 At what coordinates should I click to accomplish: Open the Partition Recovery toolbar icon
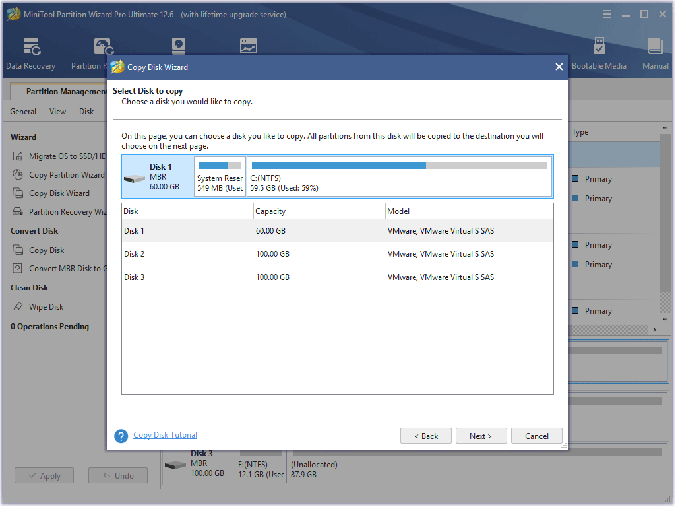[104, 48]
